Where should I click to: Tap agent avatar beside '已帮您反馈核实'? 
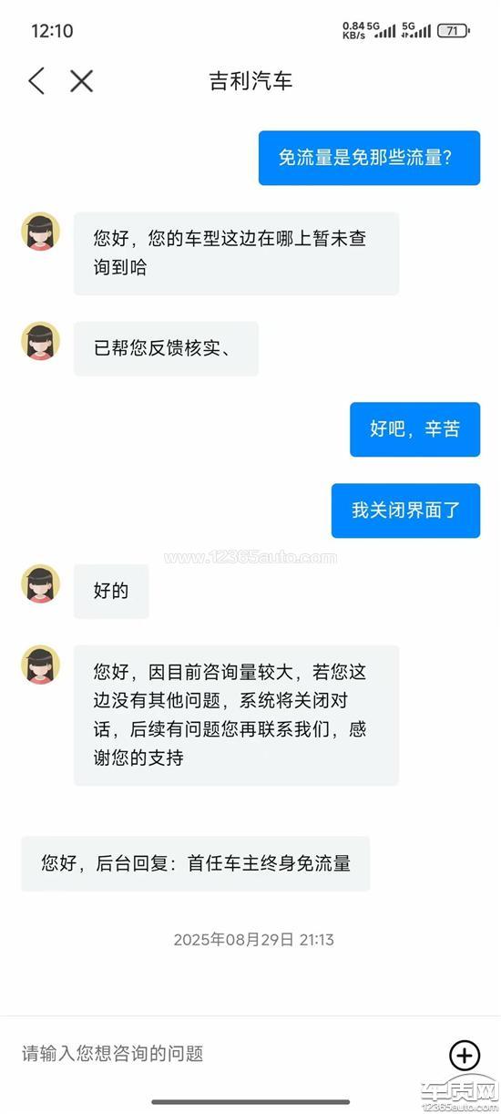click(40, 341)
